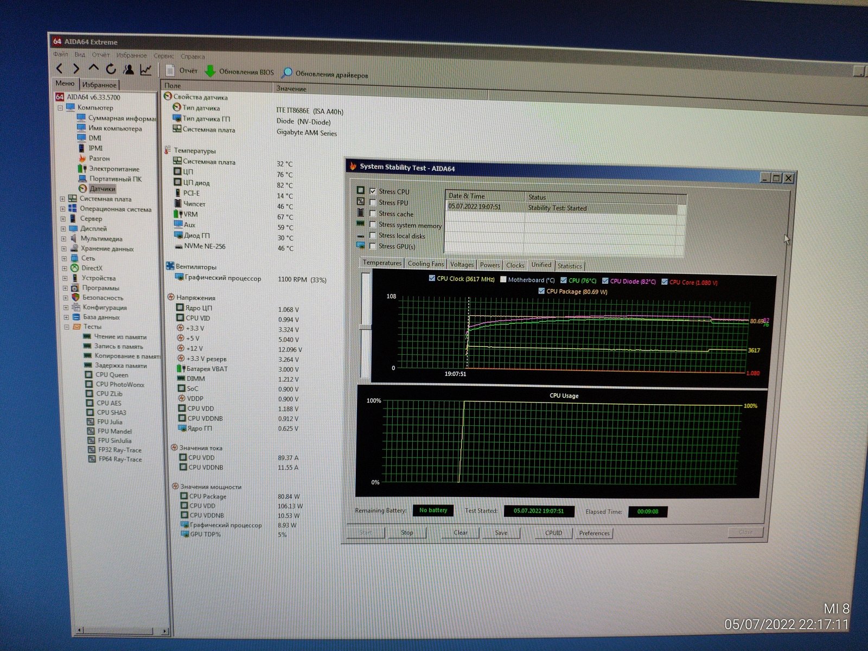The width and height of the screenshot is (868, 651).
Task: Click the Save button
Action: [x=501, y=533]
